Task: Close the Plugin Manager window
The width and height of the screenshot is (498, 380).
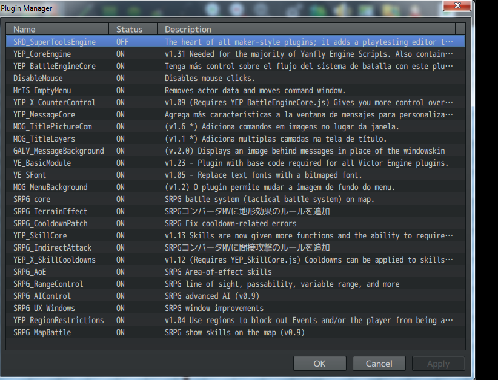Action: coord(457,5)
